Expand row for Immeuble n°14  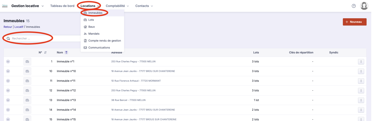(x=8, y=110)
